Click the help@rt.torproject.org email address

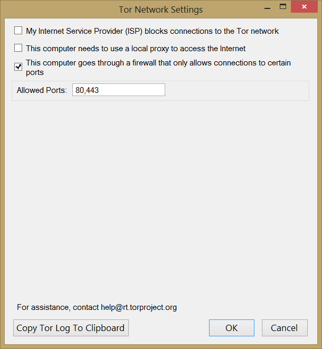click(x=139, y=307)
